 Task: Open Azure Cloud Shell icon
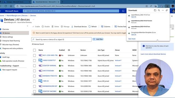[123, 11]
